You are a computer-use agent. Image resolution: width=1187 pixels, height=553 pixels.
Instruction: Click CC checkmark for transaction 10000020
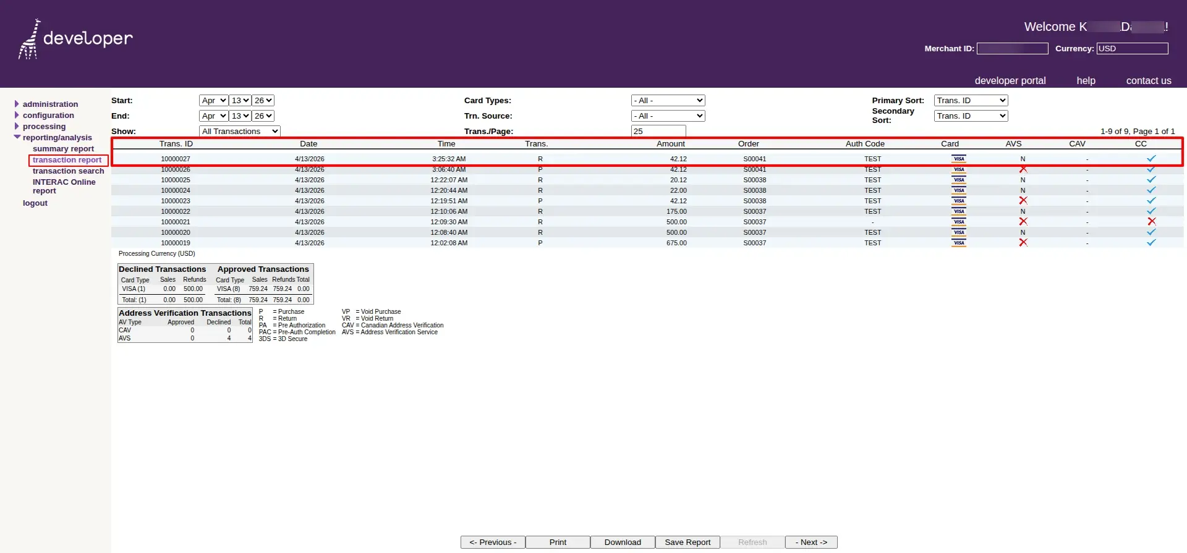click(1151, 232)
